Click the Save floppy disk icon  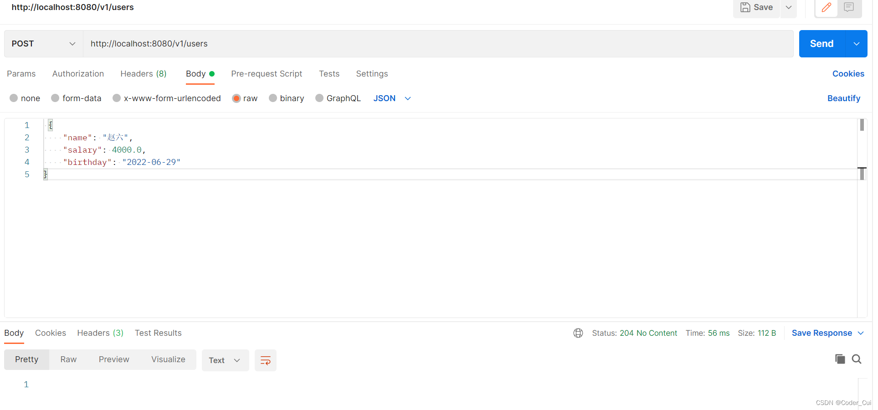coord(745,7)
